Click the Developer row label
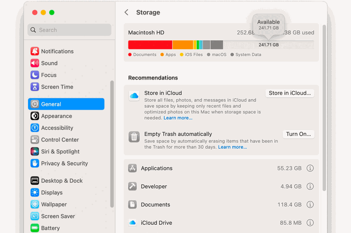The height and width of the screenshot is (233, 351). 154,186
